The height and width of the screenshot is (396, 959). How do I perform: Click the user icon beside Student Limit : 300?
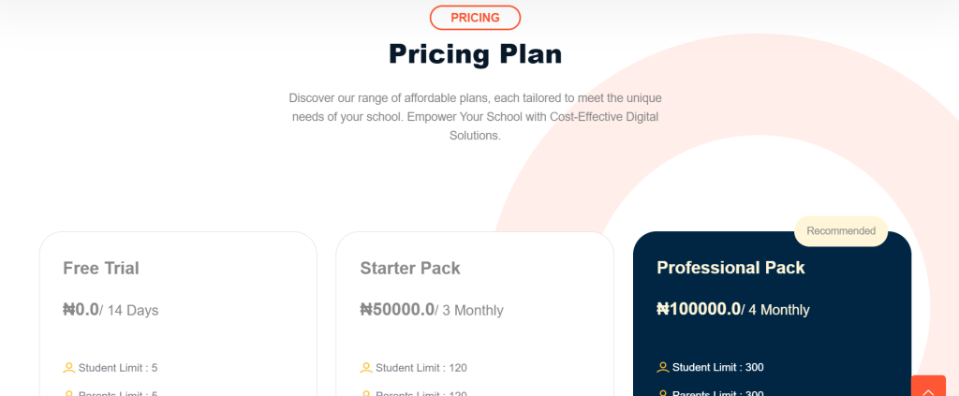coord(663,367)
